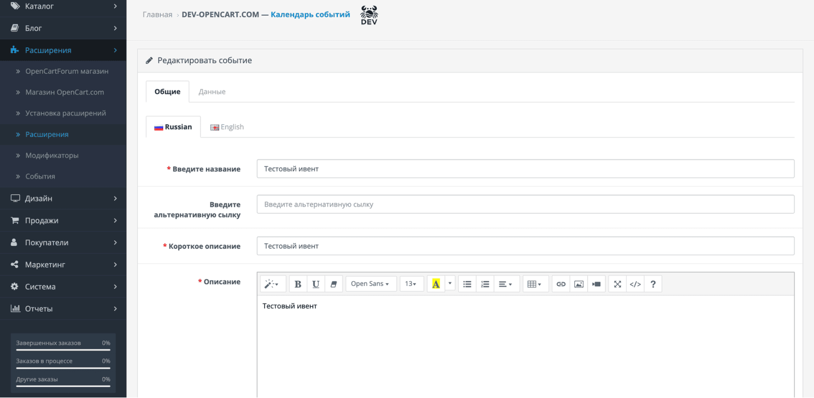Image resolution: width=814 pixels, height=398 pixels.
Task: Switch to code view
Action: click(x=635, y=284)
